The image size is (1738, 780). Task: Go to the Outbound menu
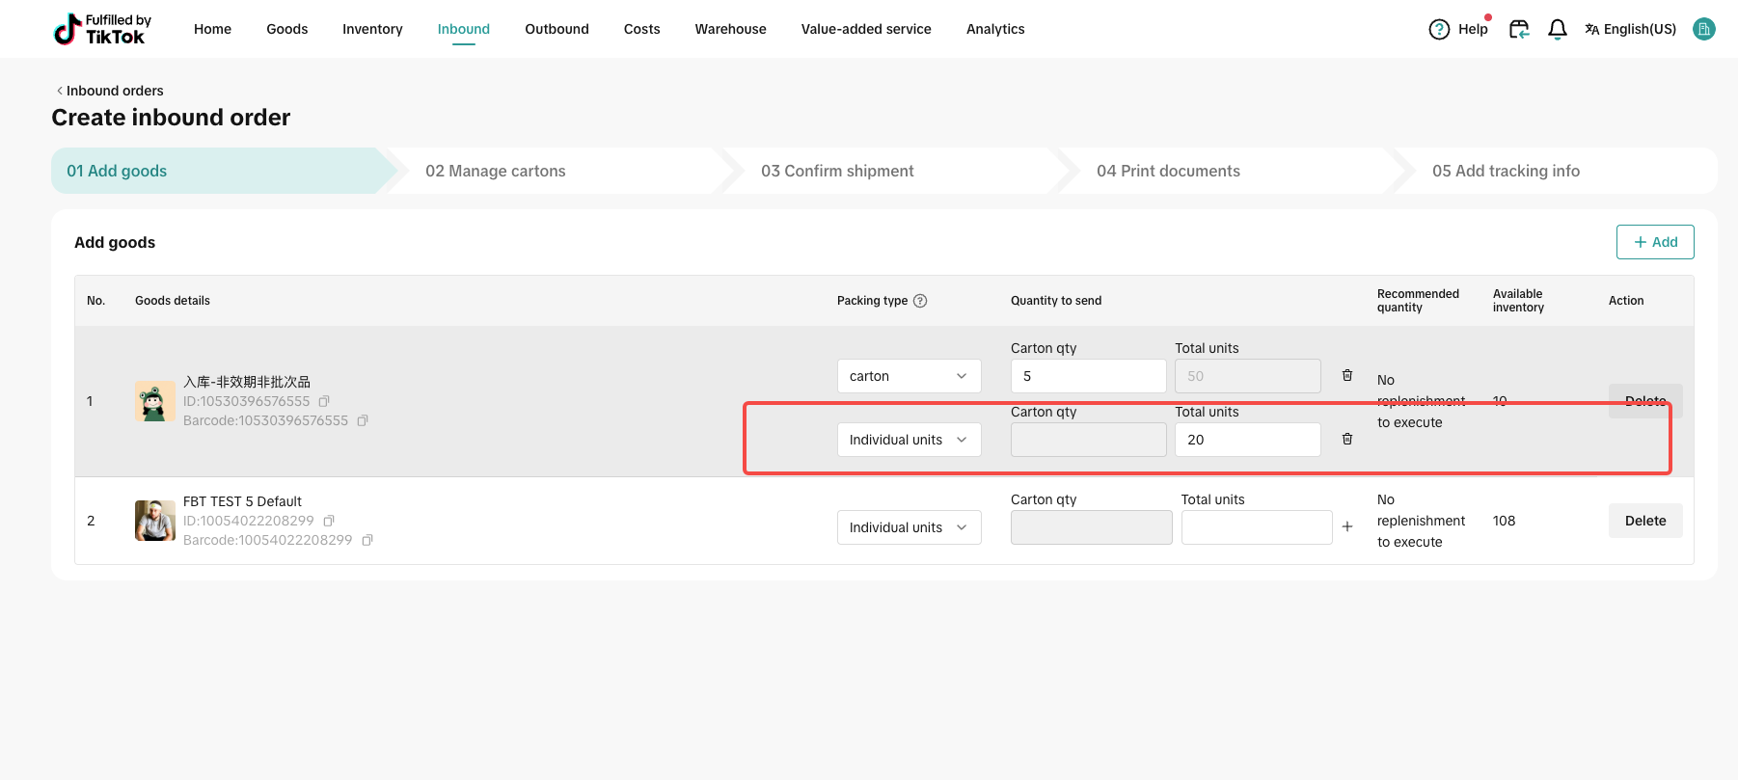(x=557, y=30)
